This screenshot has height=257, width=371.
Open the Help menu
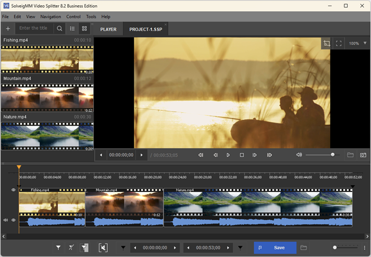[106, 16]
